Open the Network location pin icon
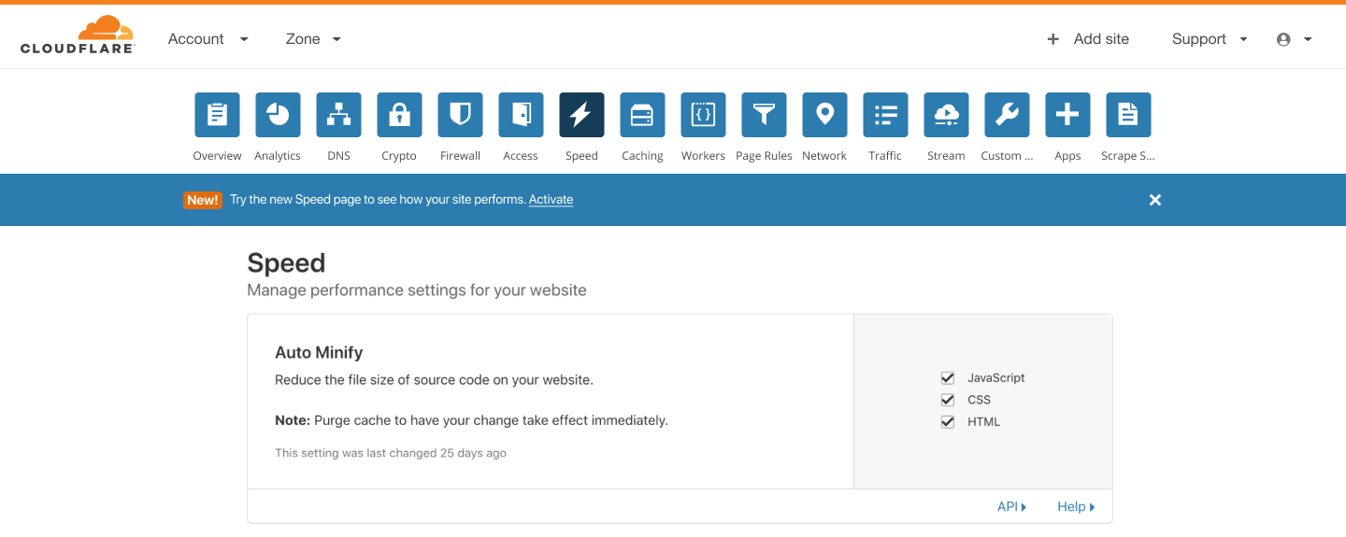The width and height of the screenshot is (1346, 537). click(824, 115)
